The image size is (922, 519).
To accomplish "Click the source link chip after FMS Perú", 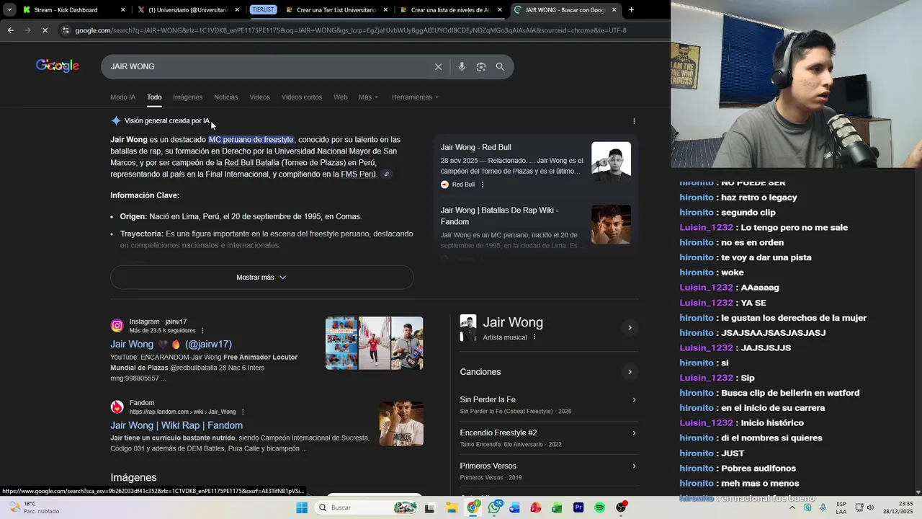I will pyautogui.click(x=387, y=174).
